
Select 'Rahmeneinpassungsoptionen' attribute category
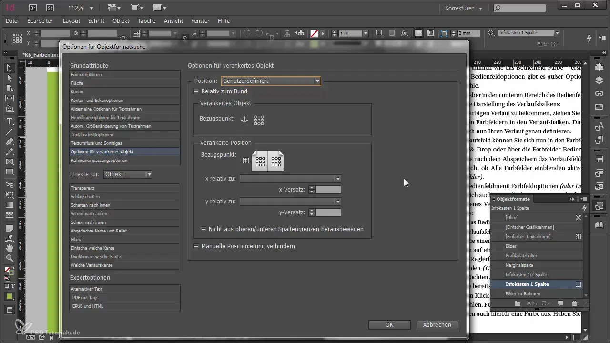(125, 160)
